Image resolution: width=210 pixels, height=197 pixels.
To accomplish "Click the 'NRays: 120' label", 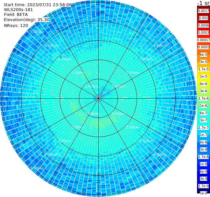I will 16,25.
